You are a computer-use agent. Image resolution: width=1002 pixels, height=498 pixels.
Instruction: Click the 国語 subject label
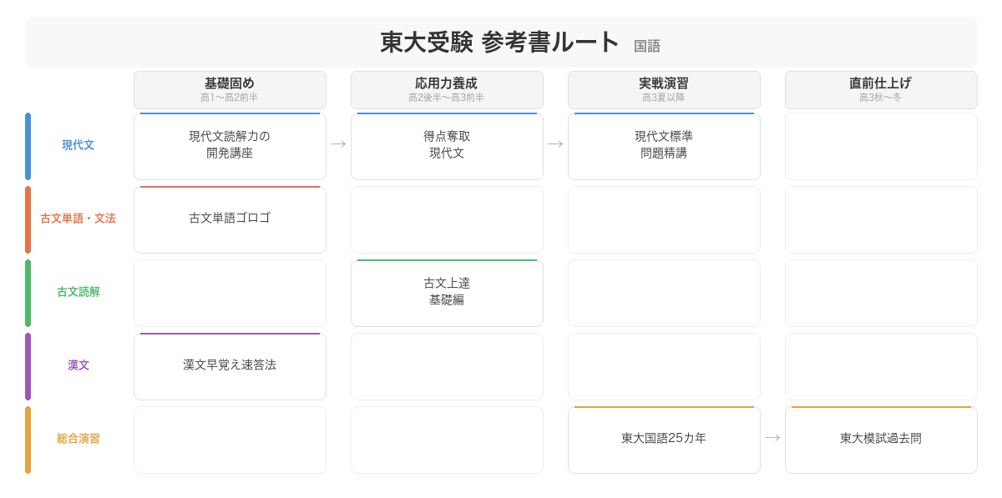tap(647, 46)
